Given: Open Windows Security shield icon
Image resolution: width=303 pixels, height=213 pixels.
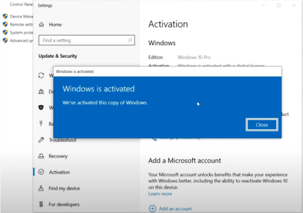Looking at the screenshot, I should pyautogui.click(x=41, y=108).
